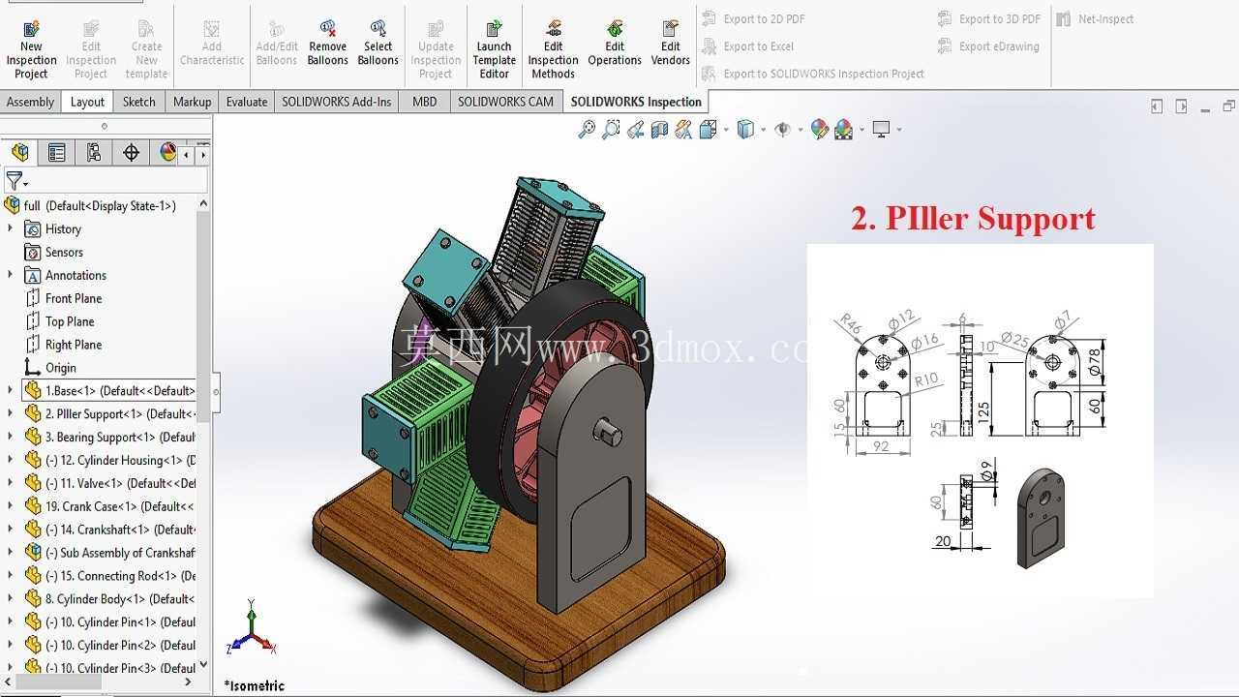The width and height of the screenshot is (1239, 697).
Task: Select Sub Assembly of Crankshaft item
Action: (x=110, y=553)
